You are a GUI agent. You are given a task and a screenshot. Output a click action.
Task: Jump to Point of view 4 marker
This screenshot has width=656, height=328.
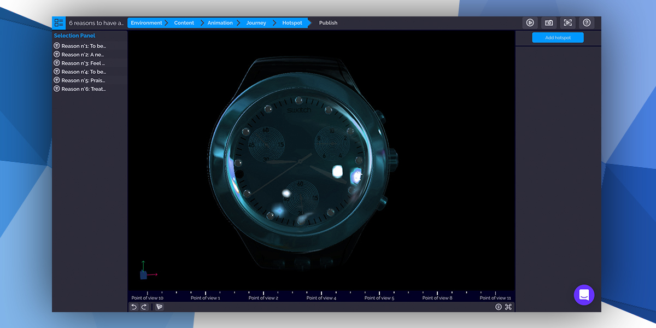321,298
